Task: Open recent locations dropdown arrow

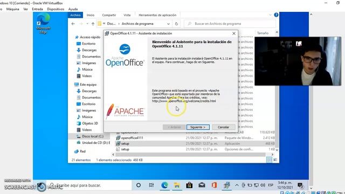Action: pyautogui.click(x=87, y=24)
